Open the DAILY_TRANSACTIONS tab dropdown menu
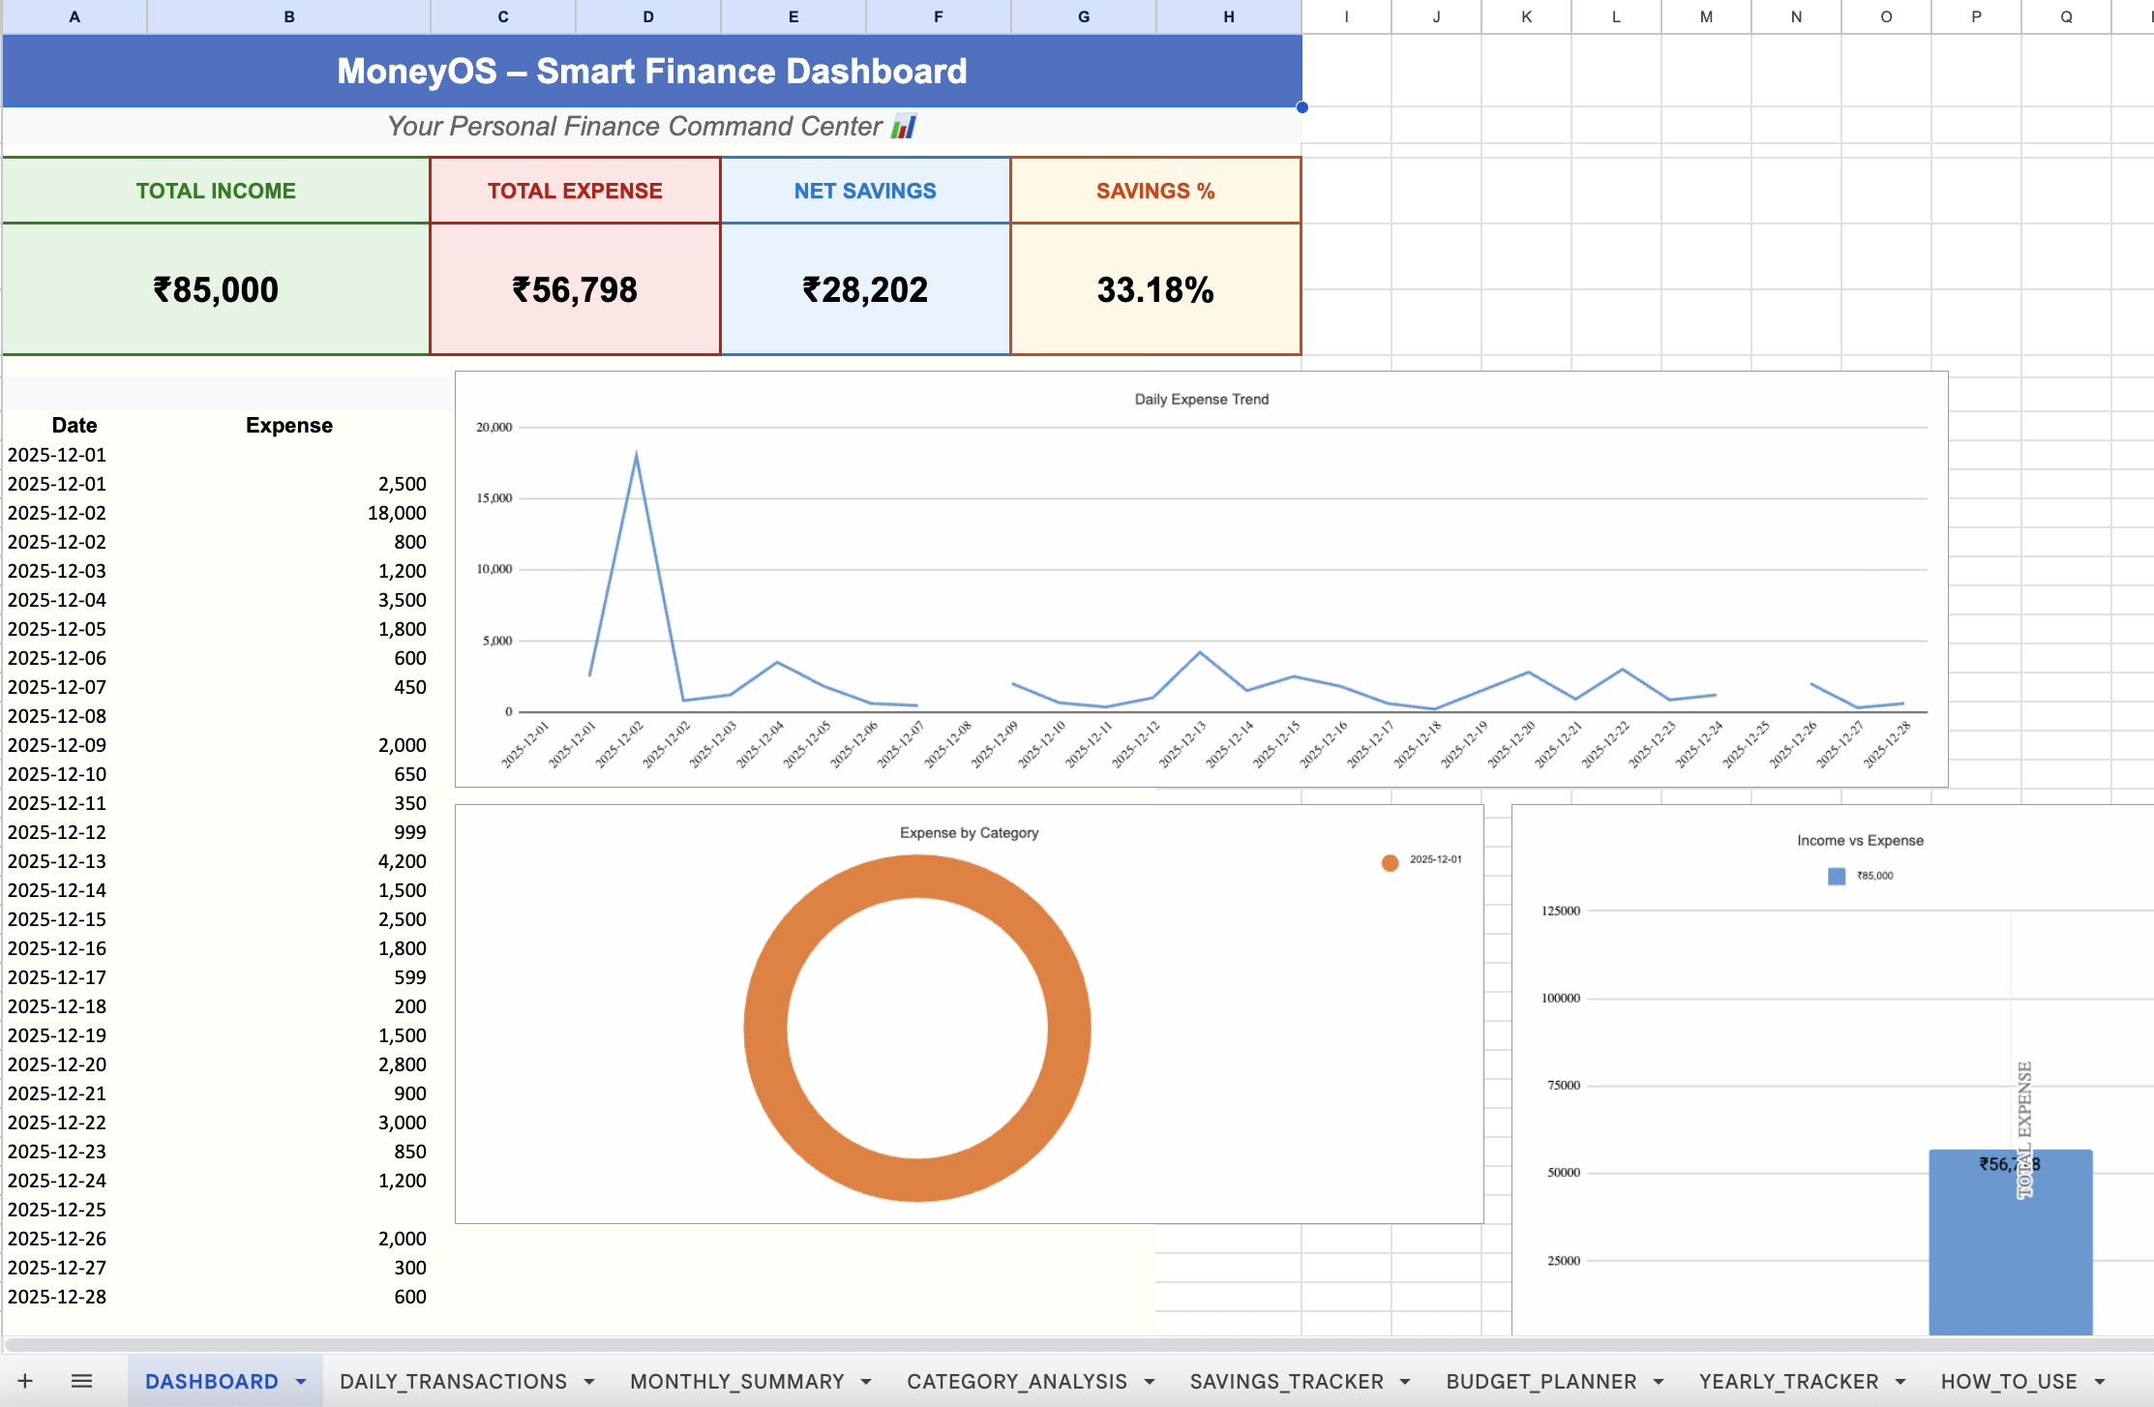 point(590,1381)
